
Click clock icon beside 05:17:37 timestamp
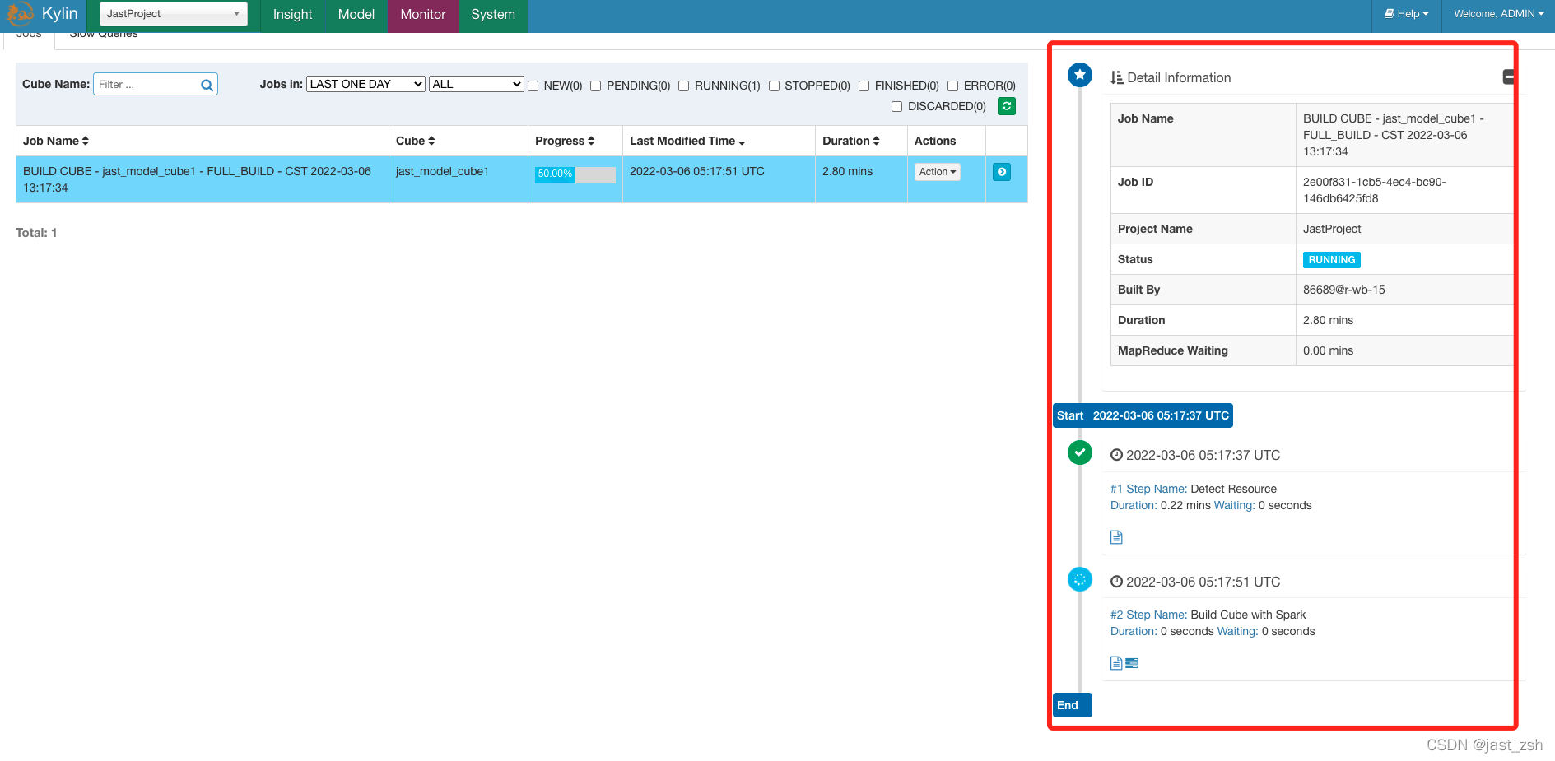pyautogui.click(x=1116, y=455)
